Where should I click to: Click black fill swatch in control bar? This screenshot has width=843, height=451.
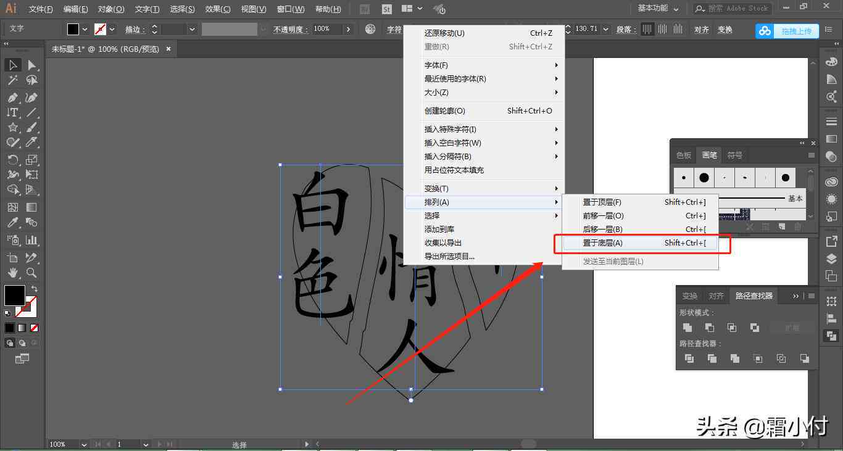(73, 29)
